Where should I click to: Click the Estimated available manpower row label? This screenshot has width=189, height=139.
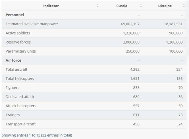[x=32, y=24]
